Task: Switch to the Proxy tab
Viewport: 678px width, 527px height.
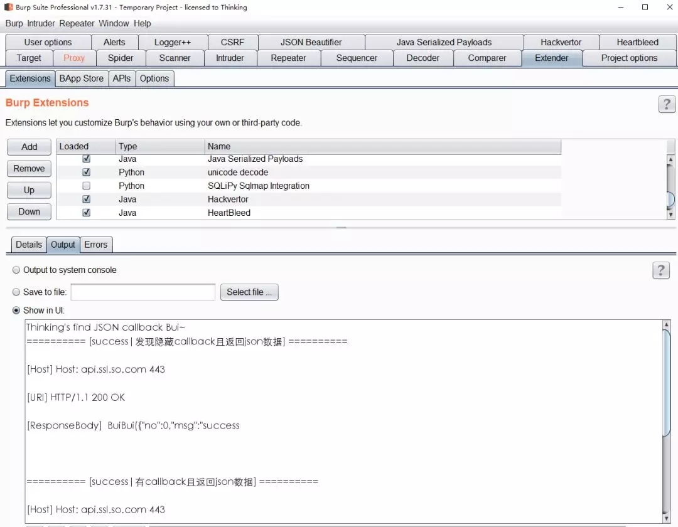Action: [x=74, y=58]
